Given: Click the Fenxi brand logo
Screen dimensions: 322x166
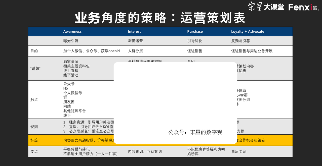Looking at the screenshot, I should (x=303, y=7).
